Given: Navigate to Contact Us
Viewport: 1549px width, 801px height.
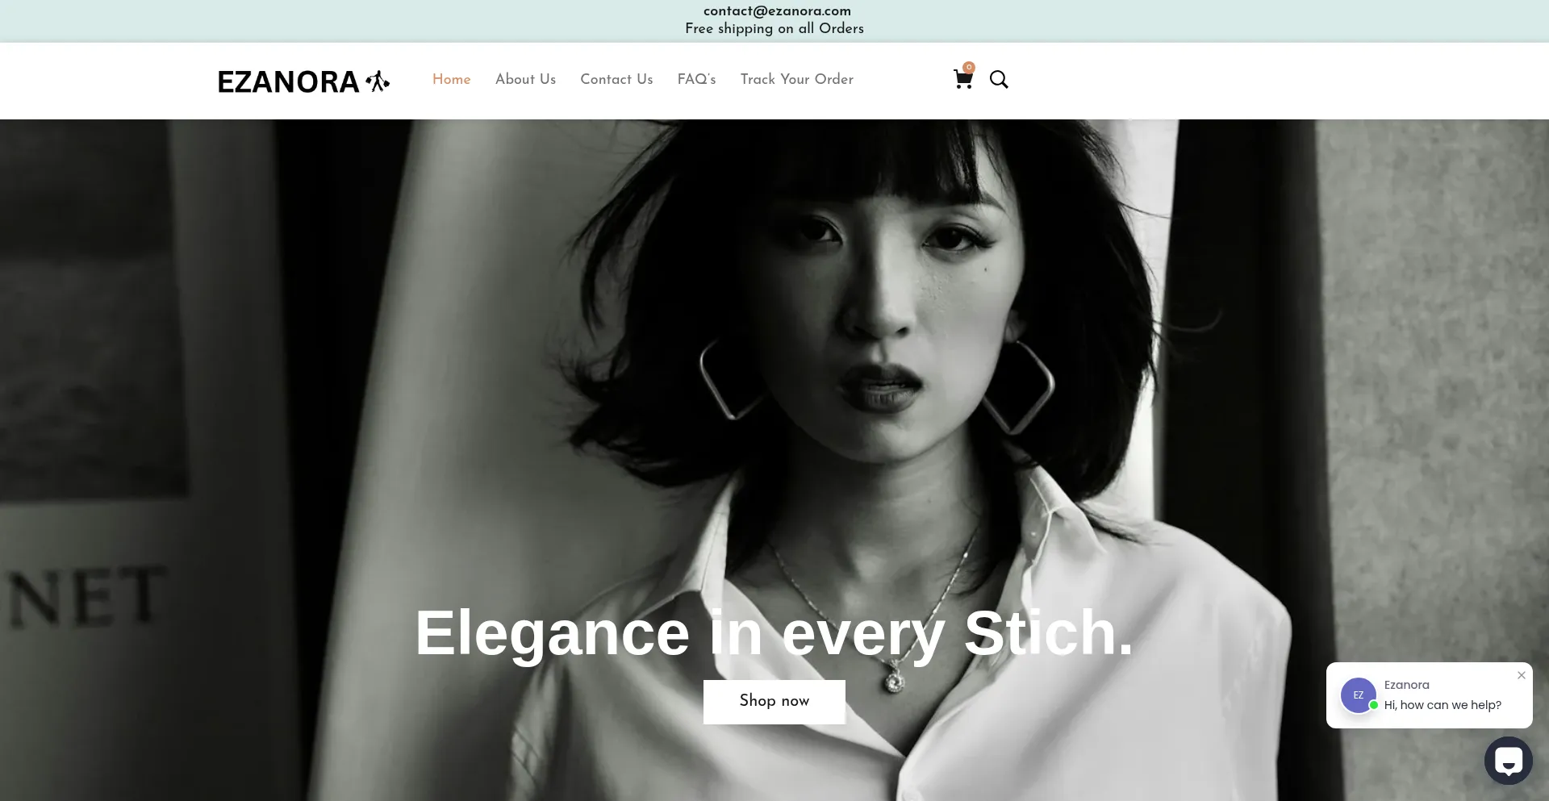Looking at the screenshot, I should (616, 79).
